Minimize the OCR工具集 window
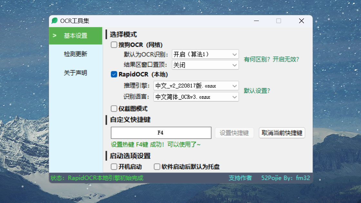 [257, 21]
